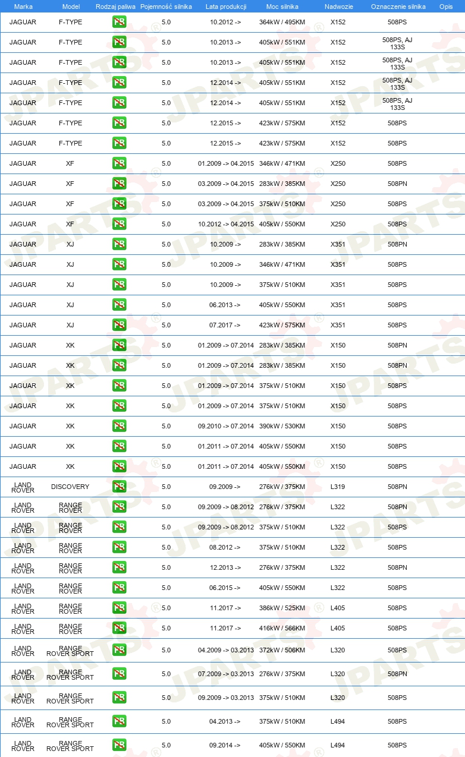The image size is (465, 757).
Task: Select the 416kW / 566KM power cell
Action: [282, 628]
